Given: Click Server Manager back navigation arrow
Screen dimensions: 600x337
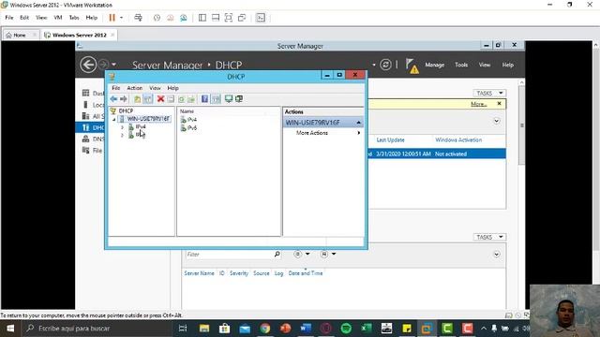Looking at the screenshot, I should click(88, 65).
